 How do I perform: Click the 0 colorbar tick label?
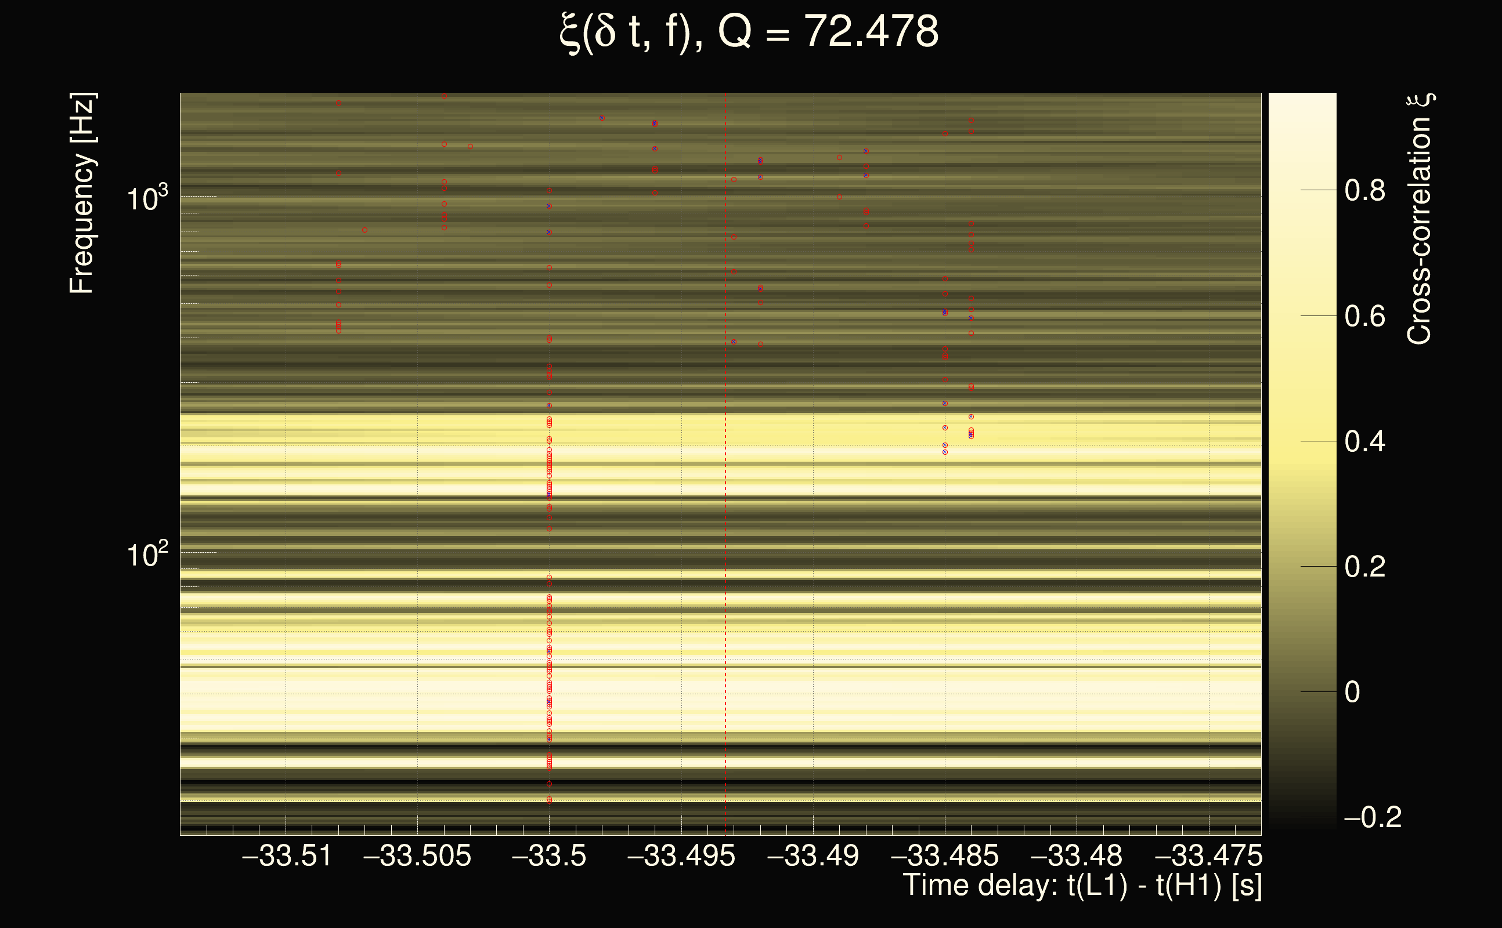pyautogui.click(x=1352, y=693)
